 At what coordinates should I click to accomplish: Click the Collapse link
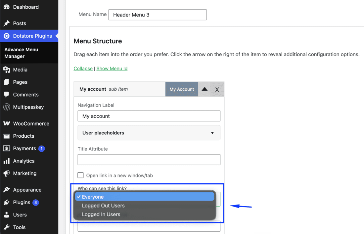pyautogui.click(x=83, y=69)
